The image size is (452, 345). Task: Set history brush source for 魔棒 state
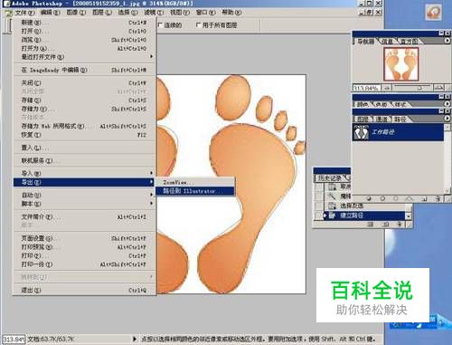pyautogui.click(x=318, y=196)
